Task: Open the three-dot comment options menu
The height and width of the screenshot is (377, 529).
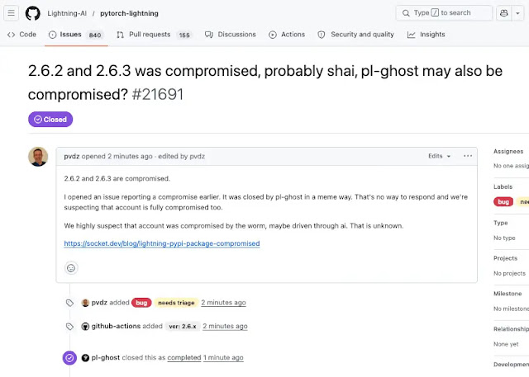Action: pos(468,156)
